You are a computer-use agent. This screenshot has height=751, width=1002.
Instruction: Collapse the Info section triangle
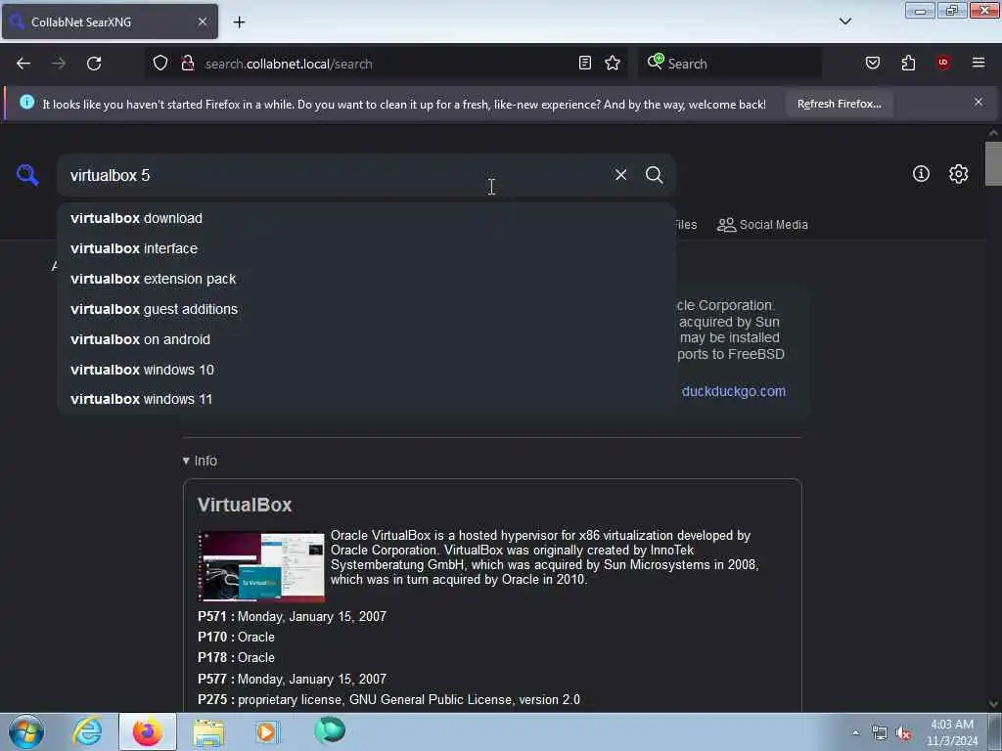(186, 461)
